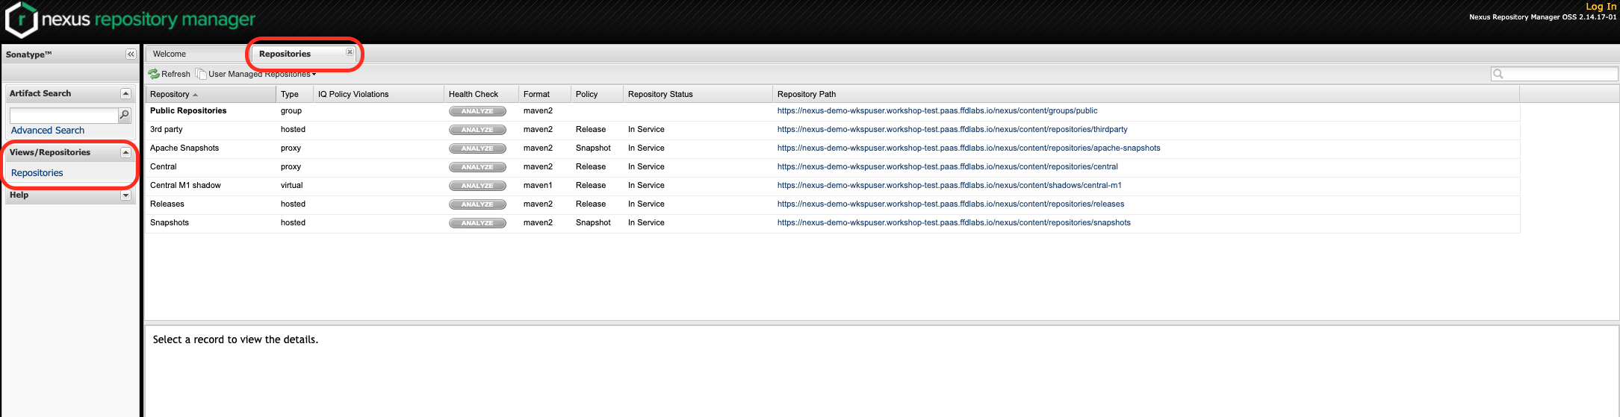Viewport: 1620px width, 417px height.
Task: Expand the Help section
Action: tap(125, 195)
